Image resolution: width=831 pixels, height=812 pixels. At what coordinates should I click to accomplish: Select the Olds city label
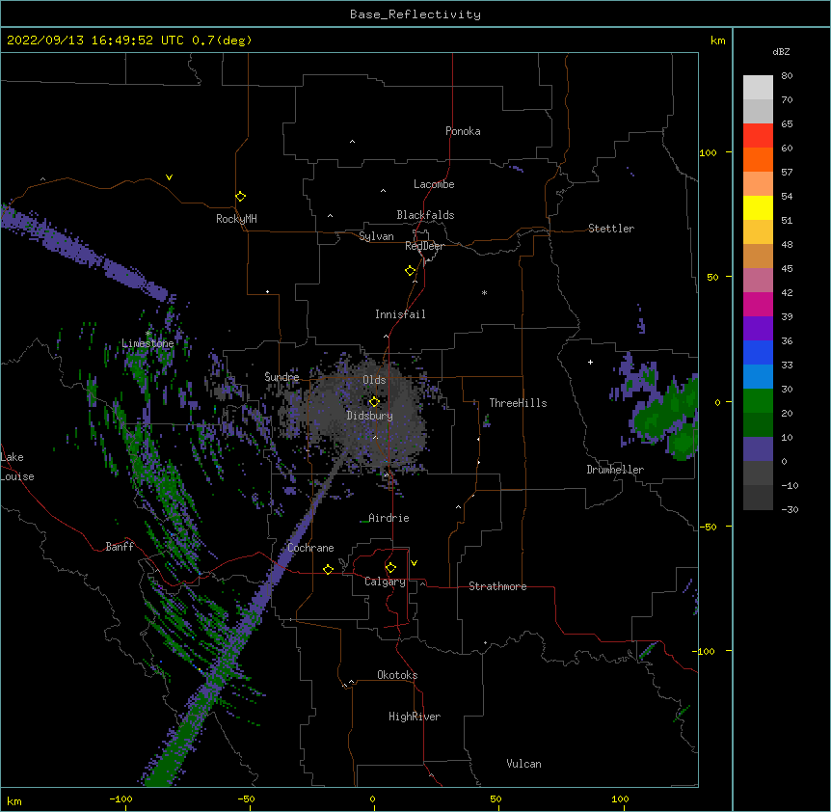pos(374,380)
